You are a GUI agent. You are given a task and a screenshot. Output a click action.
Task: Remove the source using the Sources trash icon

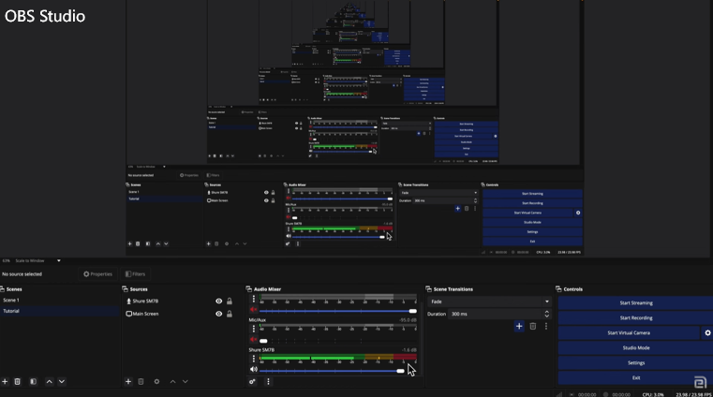(x=141, y=382)
